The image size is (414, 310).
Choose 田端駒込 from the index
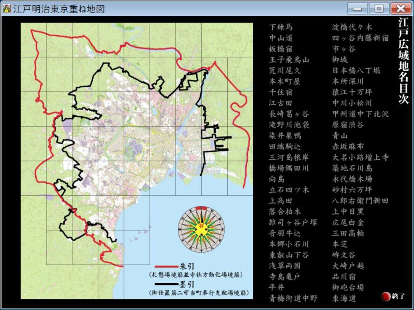point(285,146)
